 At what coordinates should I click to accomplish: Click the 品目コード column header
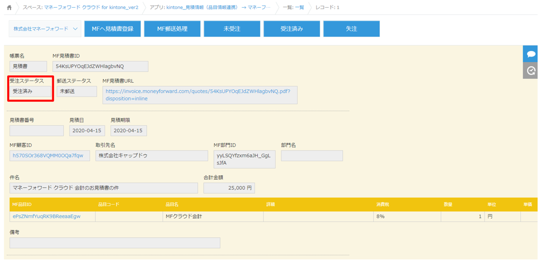129,205
